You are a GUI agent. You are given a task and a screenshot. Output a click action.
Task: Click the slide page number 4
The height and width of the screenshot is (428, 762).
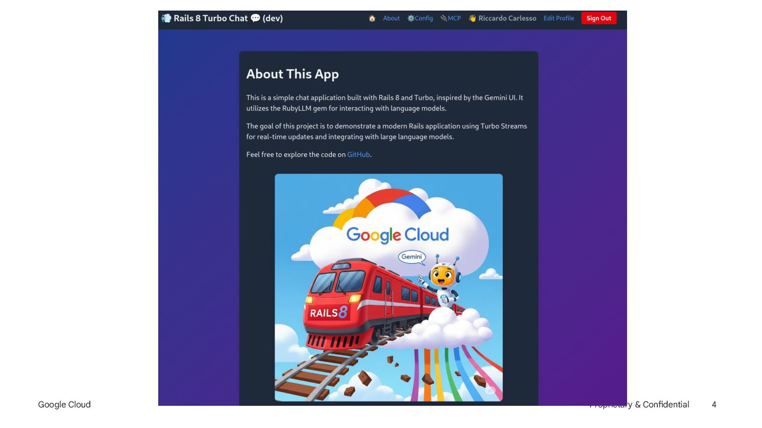pyautogui.click(x=714, y=405)
